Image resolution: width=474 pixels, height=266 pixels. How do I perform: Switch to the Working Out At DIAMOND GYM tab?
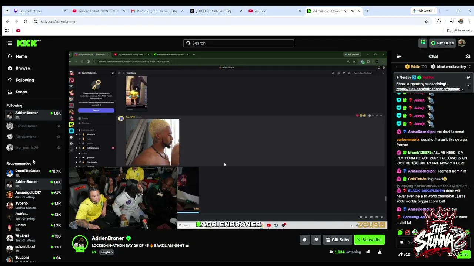pyautogui.click(x=99, y=11)
